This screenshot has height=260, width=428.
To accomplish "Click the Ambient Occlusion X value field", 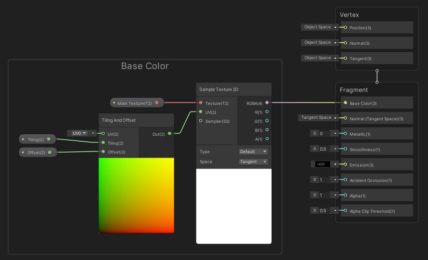I will pyautogui.click(x=324, y=179).
